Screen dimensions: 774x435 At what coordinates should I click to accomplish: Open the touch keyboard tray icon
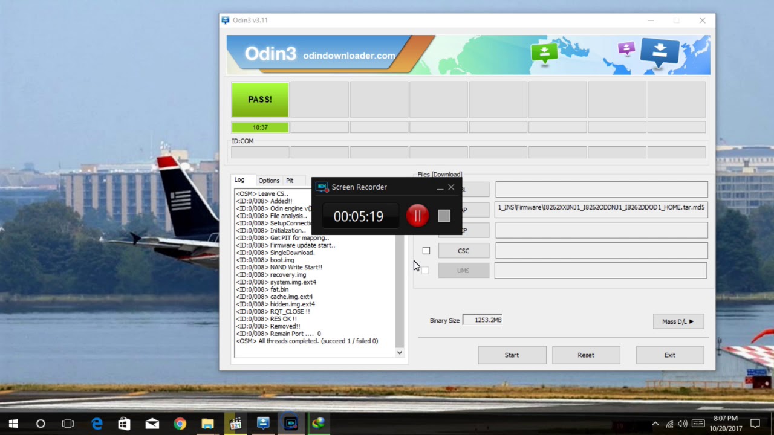698,424
